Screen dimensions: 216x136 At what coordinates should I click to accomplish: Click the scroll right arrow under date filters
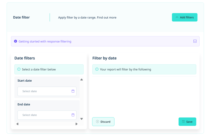point(77,124)
